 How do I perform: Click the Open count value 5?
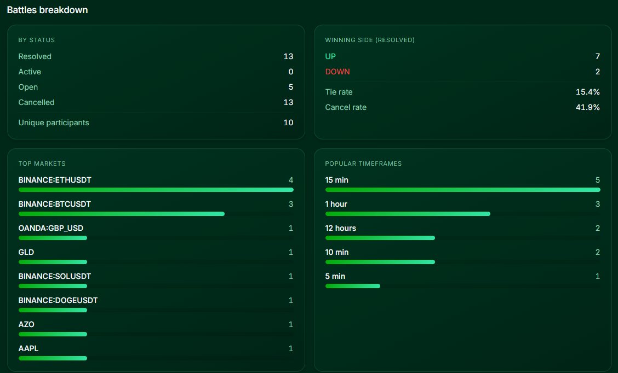click(x=291, y=87)
